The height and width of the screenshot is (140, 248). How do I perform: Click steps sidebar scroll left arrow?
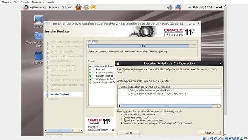(46, 131)
